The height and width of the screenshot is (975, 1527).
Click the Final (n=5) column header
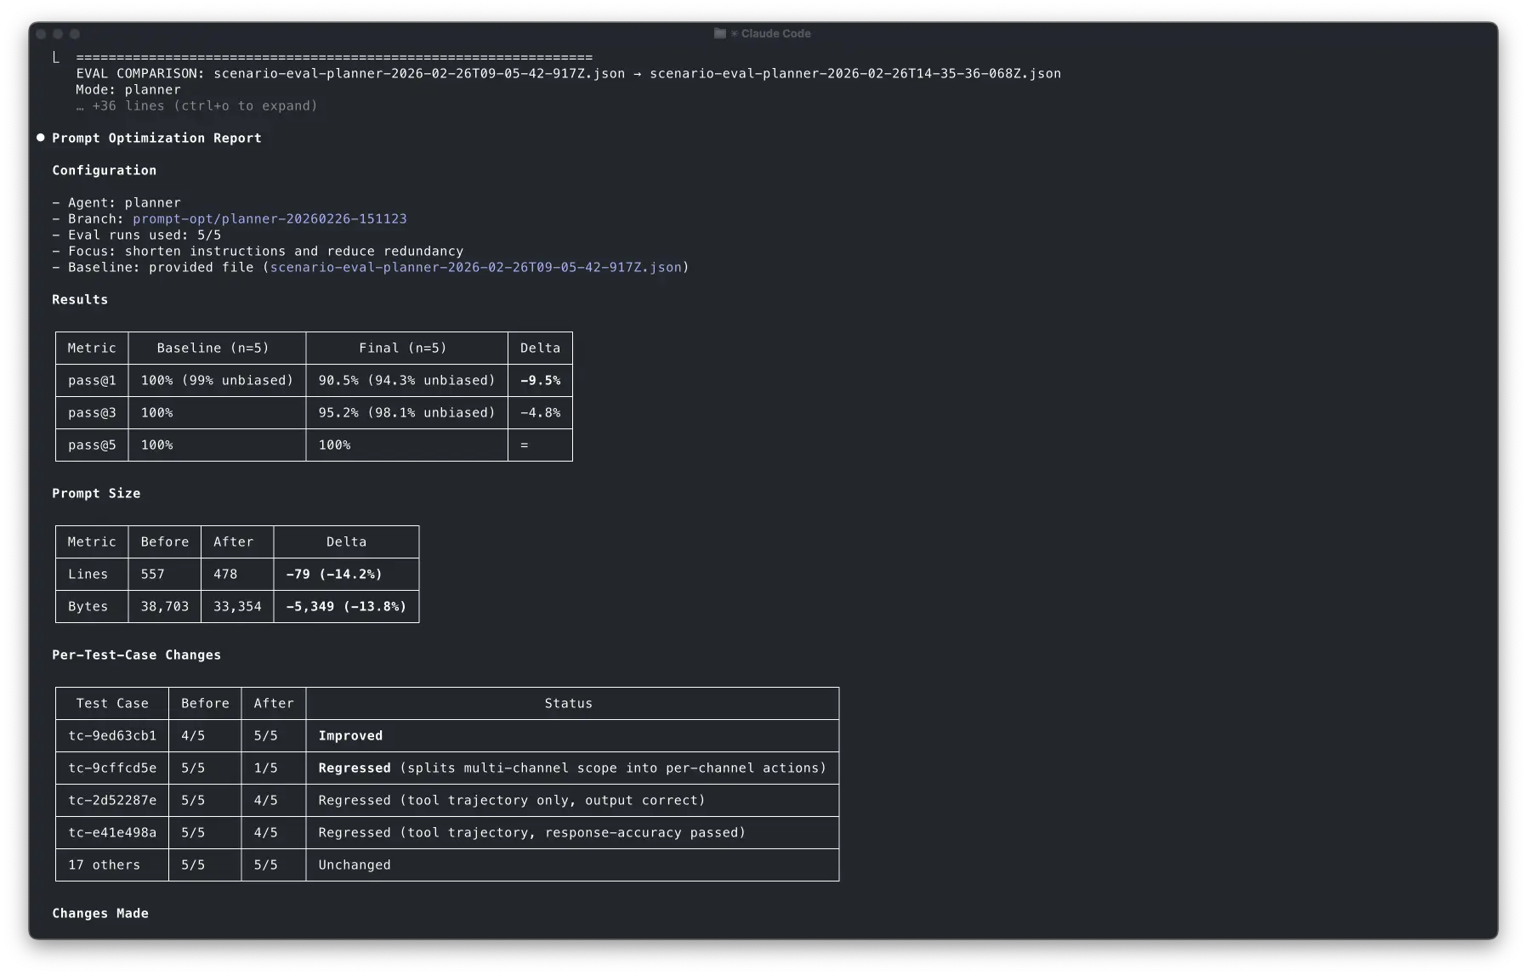point(402,349)
